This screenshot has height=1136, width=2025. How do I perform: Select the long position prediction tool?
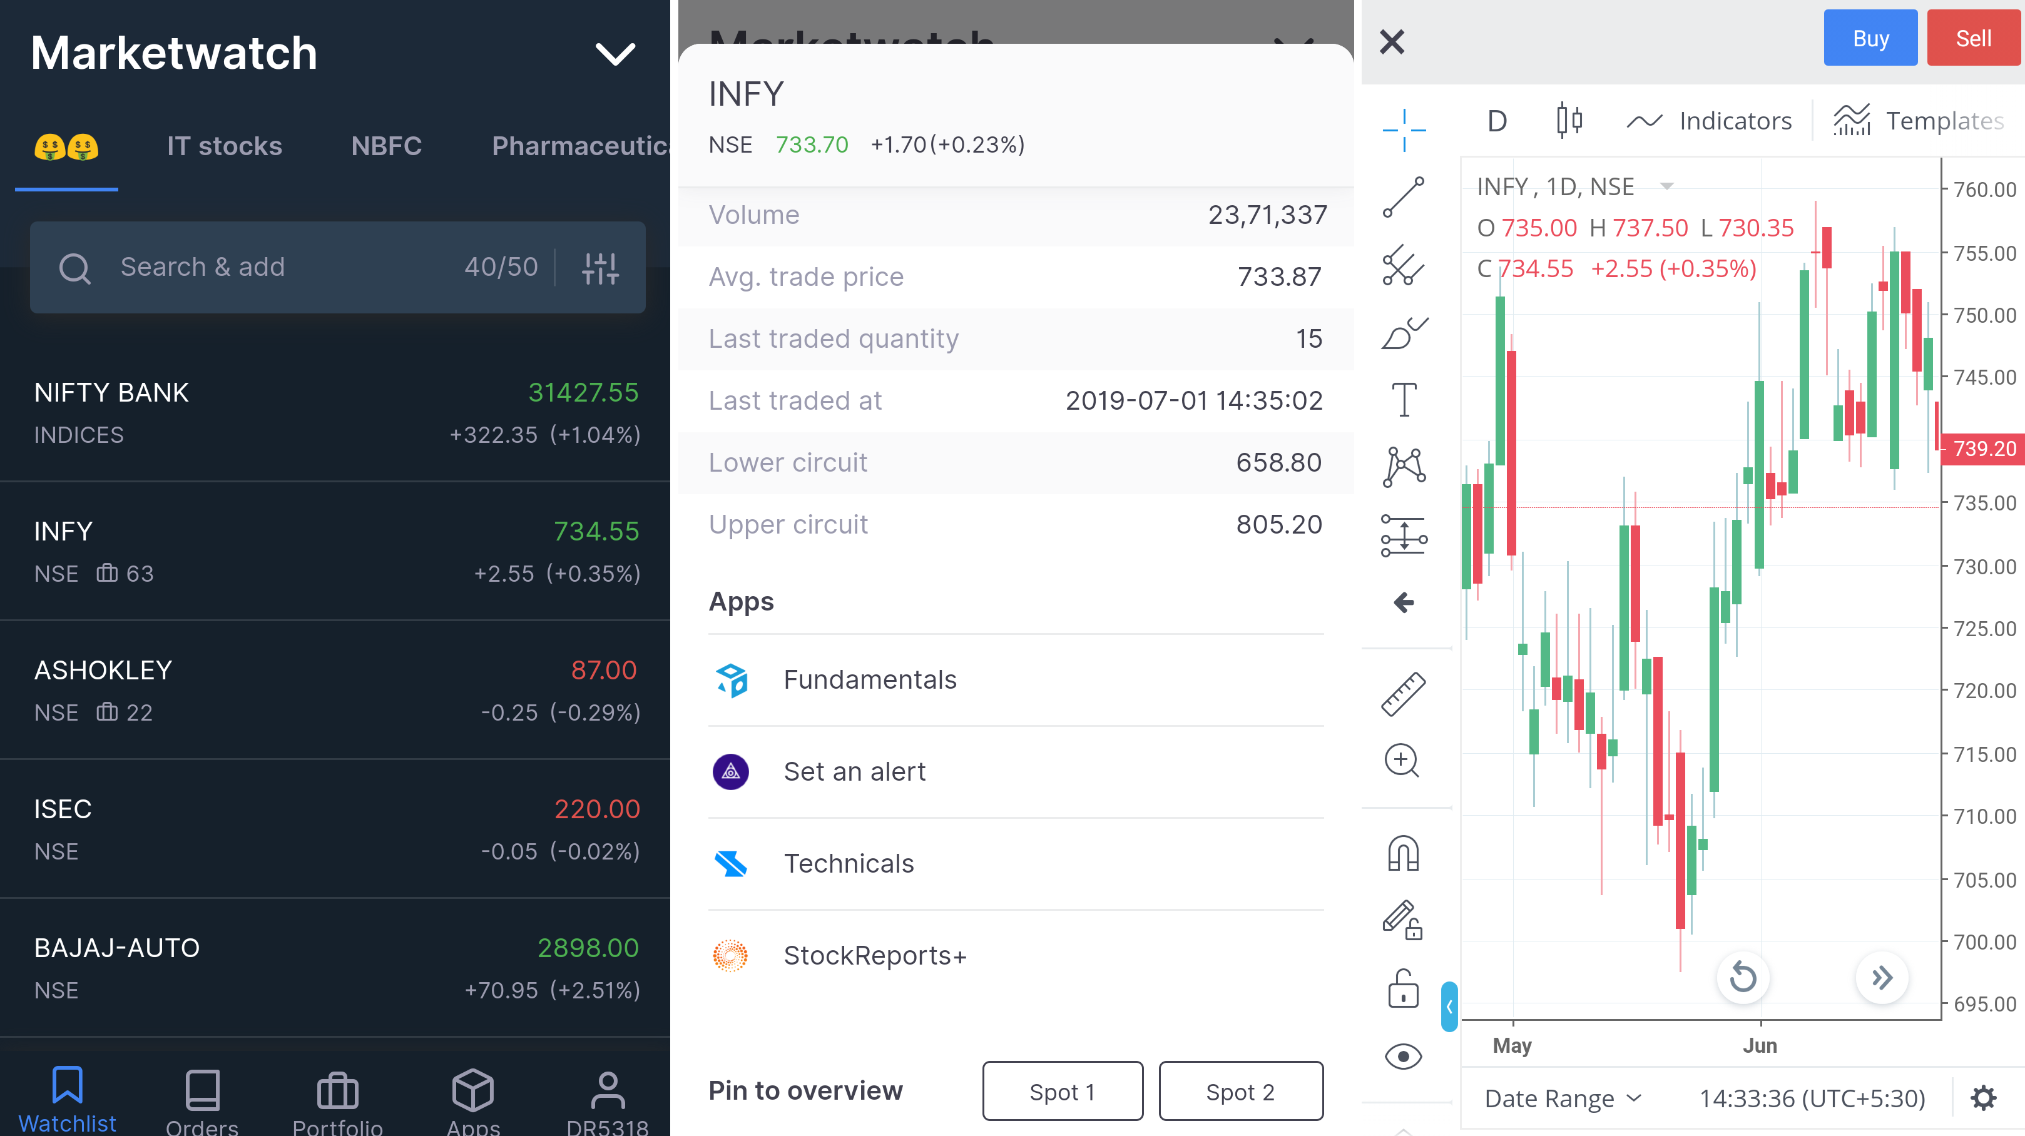tap(1404, 536)
